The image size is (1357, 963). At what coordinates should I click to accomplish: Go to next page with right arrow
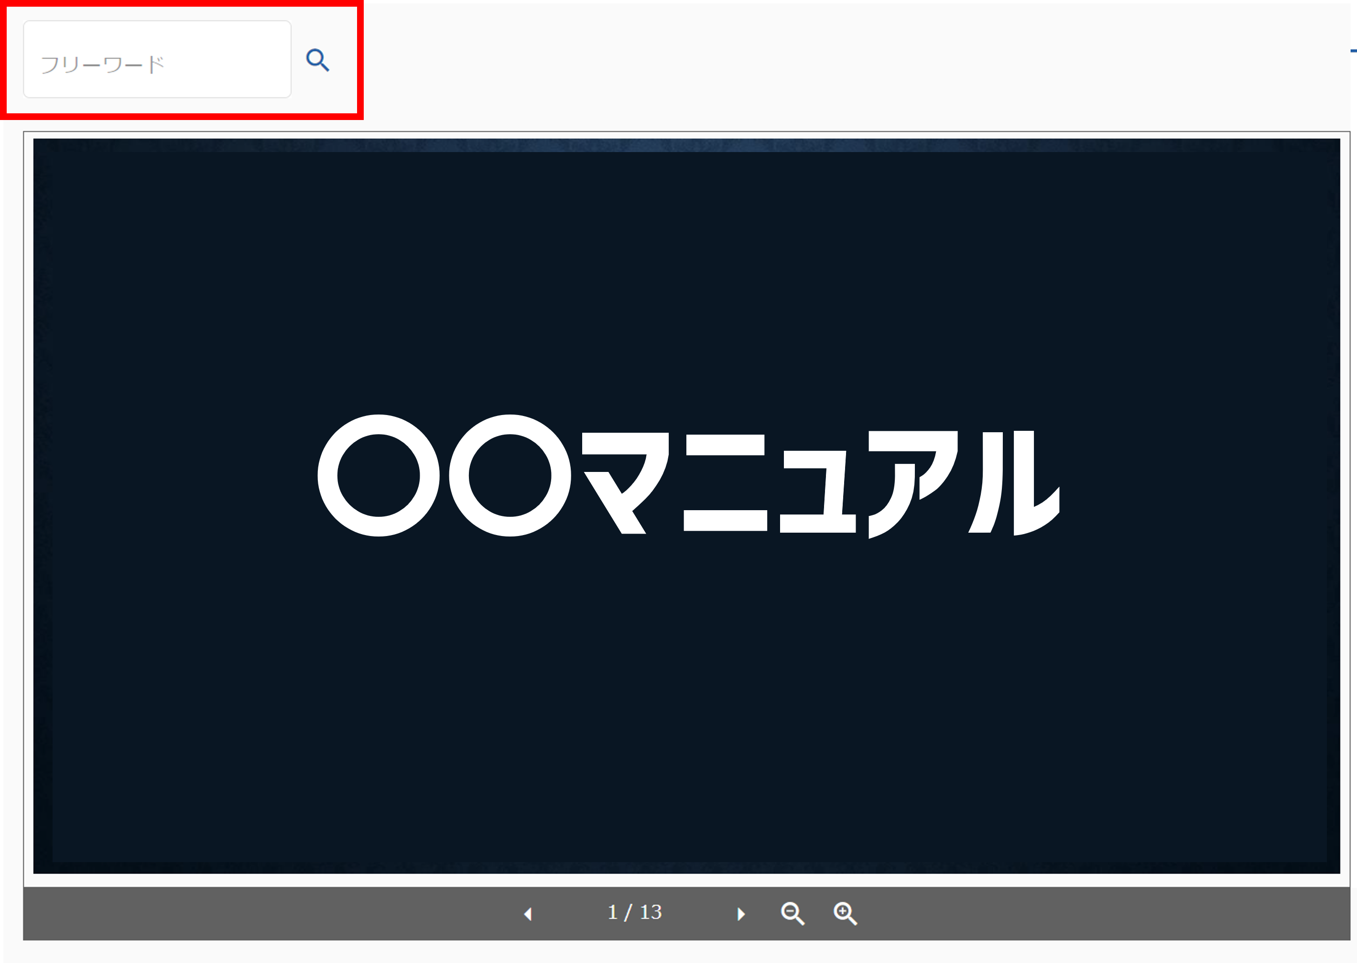point(740,914)
